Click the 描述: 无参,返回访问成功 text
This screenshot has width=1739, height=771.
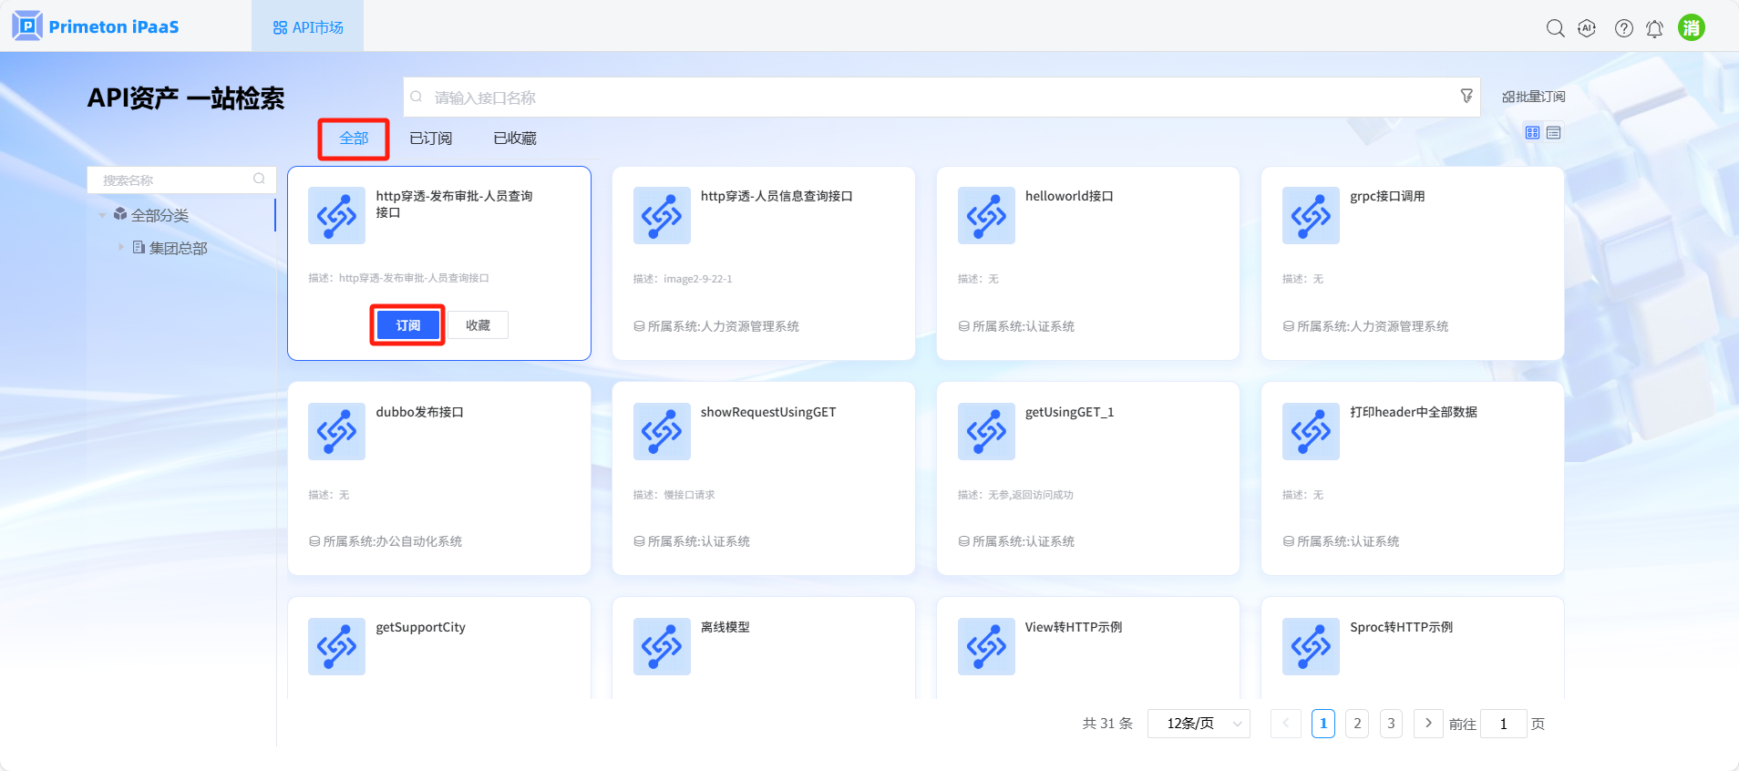tap(1015, 495)
